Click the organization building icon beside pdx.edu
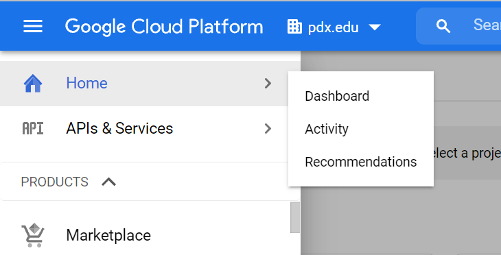The height and width of the screenshot is (255, 501). [294, 27]
